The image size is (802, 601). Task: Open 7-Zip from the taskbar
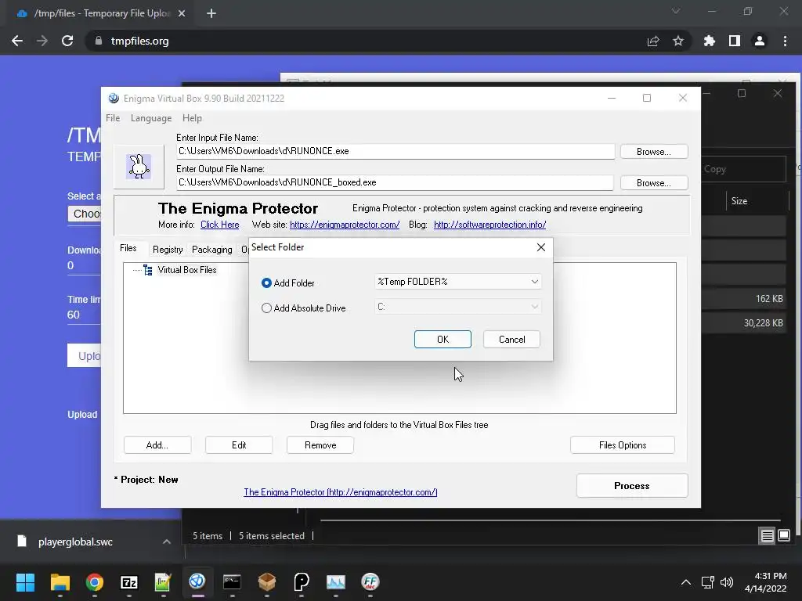coord(129,582)
